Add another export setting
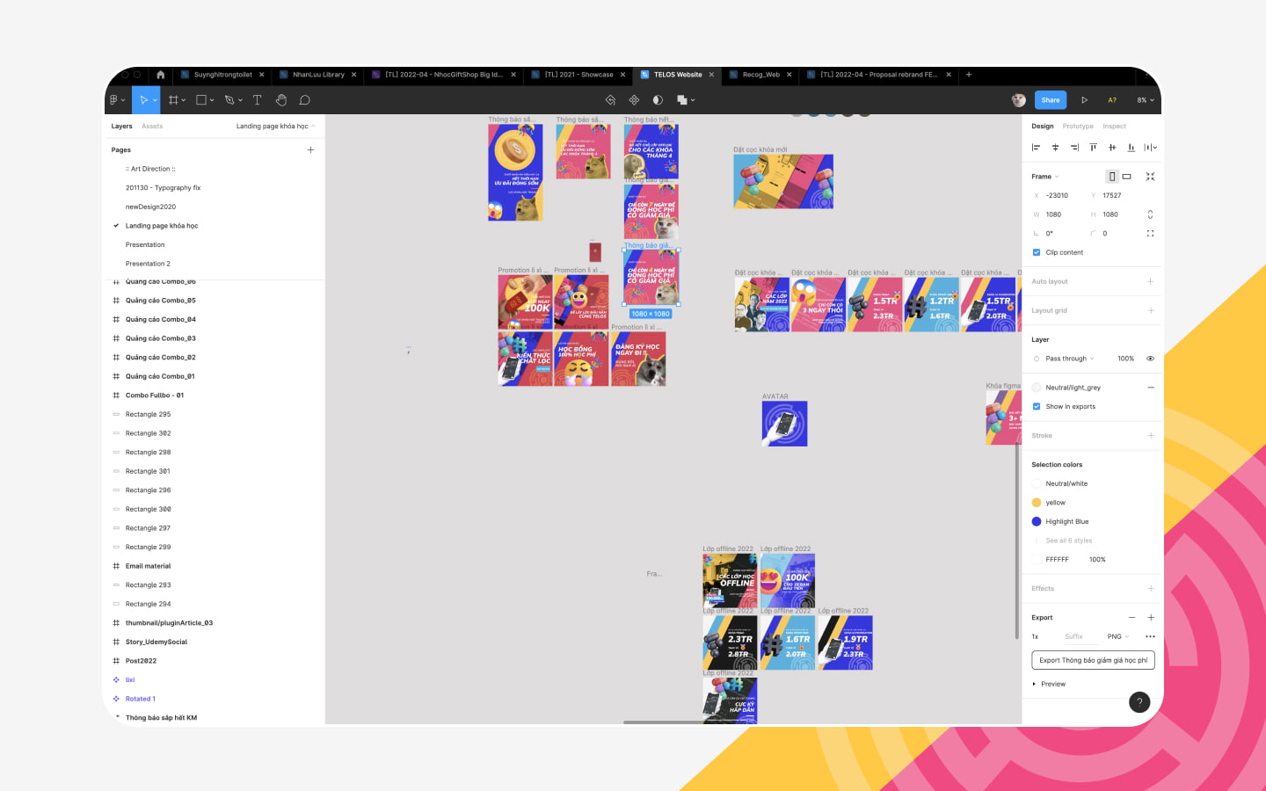Screen dimensions: 1266x791 (x=1150, y=618)
